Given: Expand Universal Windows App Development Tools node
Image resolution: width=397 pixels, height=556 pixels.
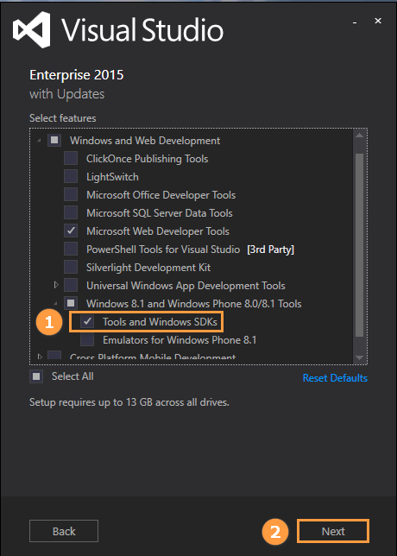Looking at the screenshot, I should coord(56,285).
